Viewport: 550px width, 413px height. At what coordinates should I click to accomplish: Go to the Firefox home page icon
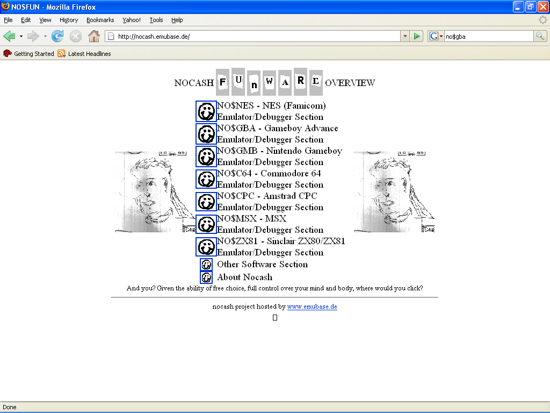(93, 36)
